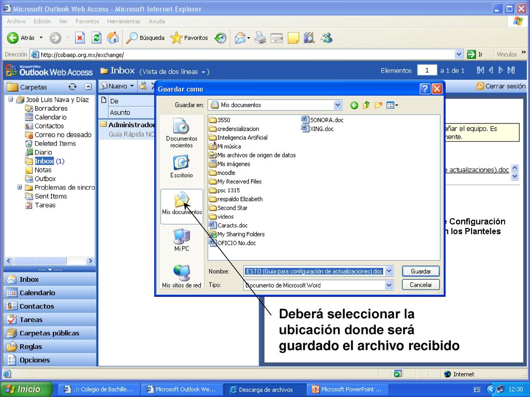
Task: Click the History icon in IE toolbar
Action: (220, 38)
